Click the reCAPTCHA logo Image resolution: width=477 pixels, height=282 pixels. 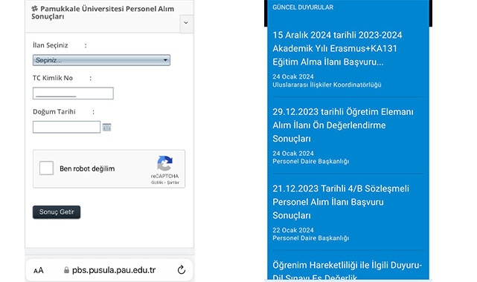coord(165,163)
